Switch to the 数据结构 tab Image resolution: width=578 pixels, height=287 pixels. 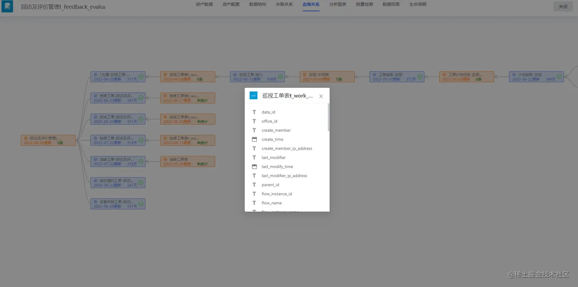coord(257,5)
